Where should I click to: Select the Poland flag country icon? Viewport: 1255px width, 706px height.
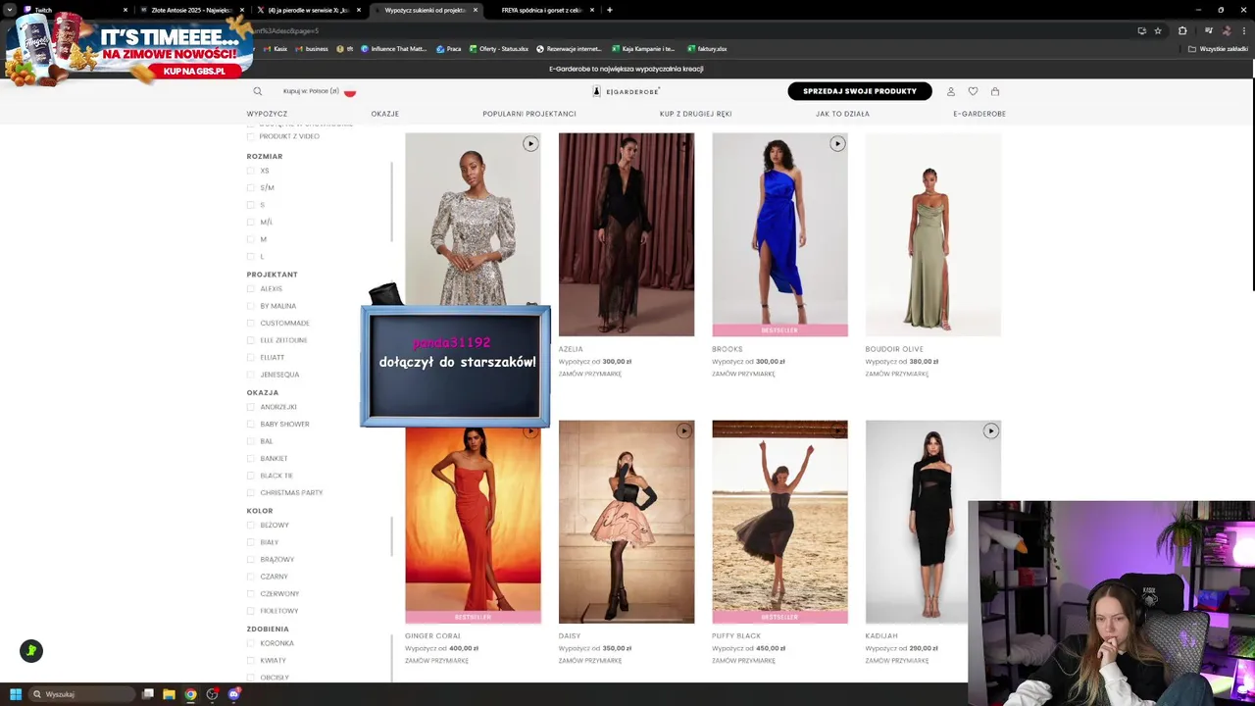(x=349, y=91)
